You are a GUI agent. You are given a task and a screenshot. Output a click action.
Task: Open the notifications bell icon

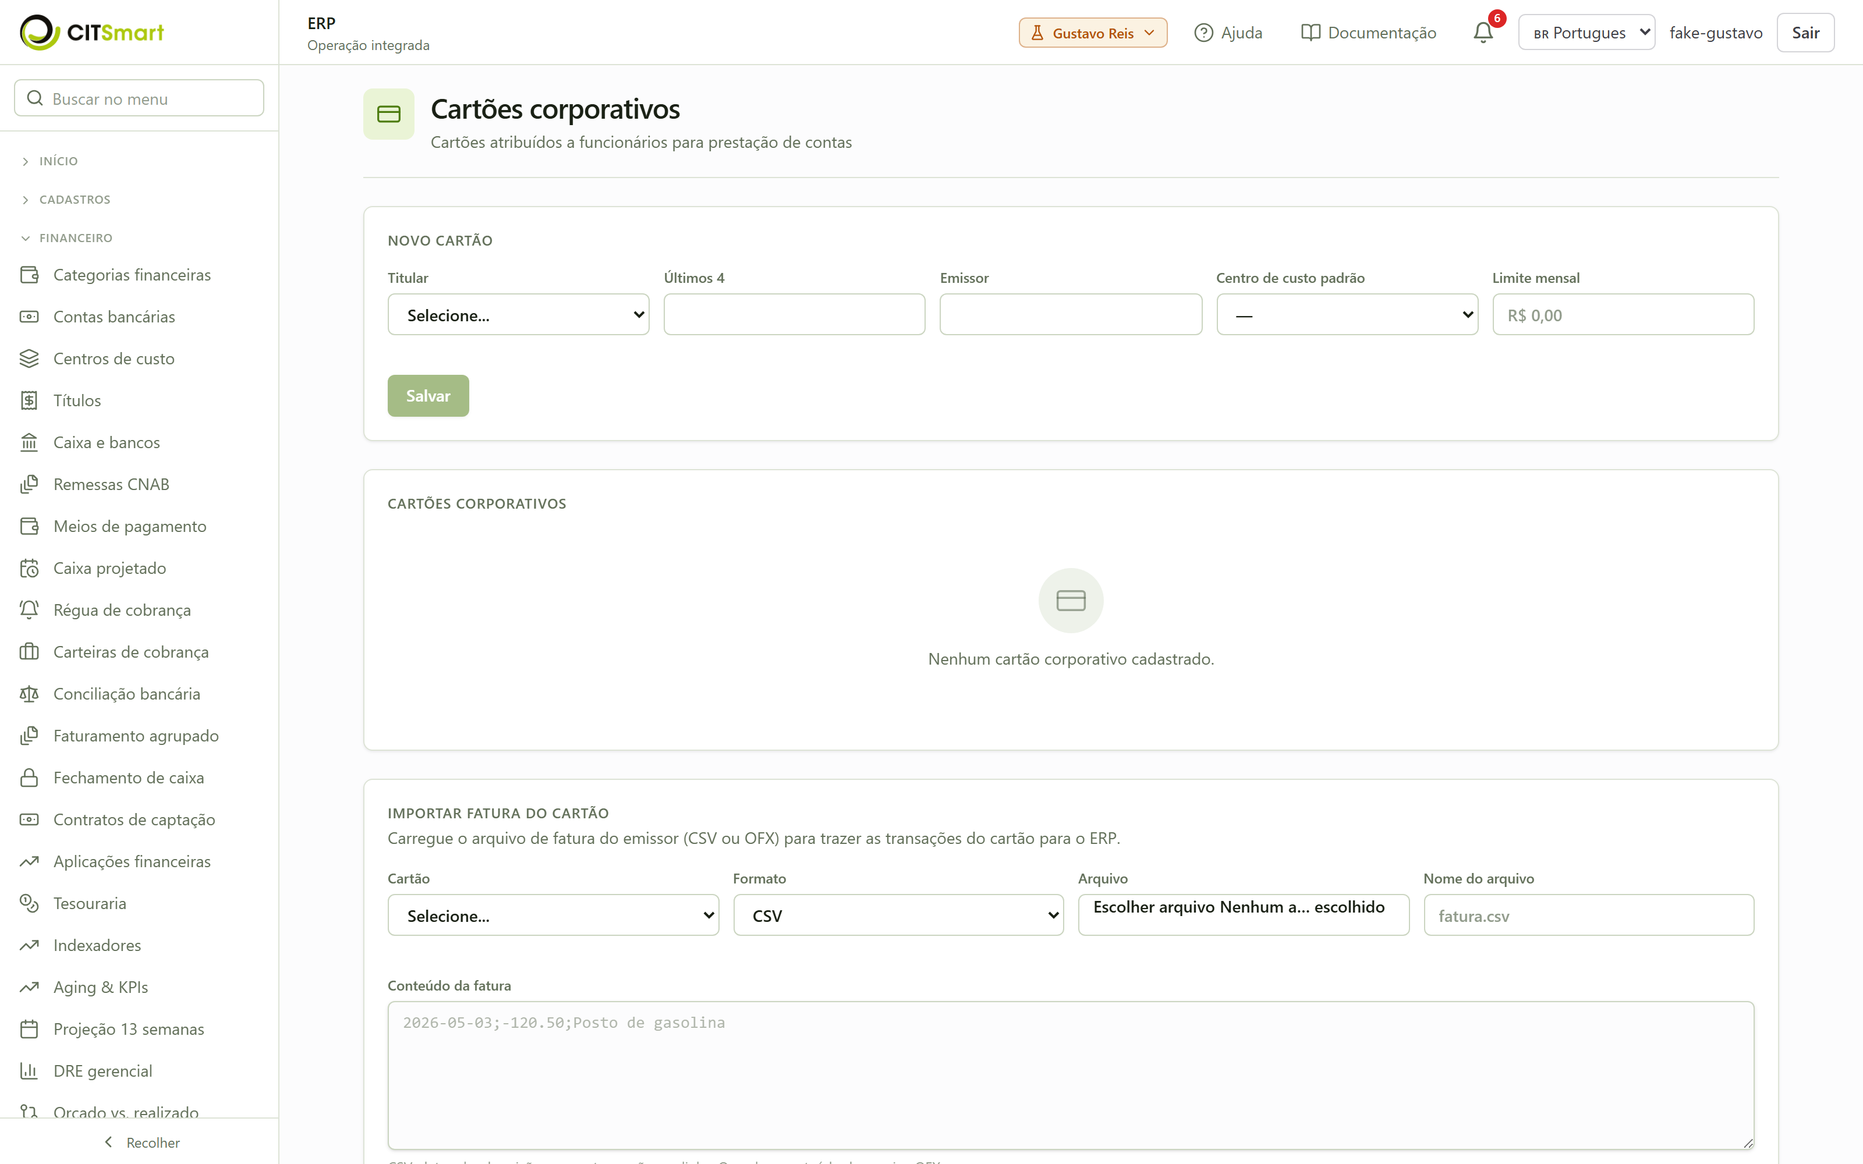(1483, 33)
